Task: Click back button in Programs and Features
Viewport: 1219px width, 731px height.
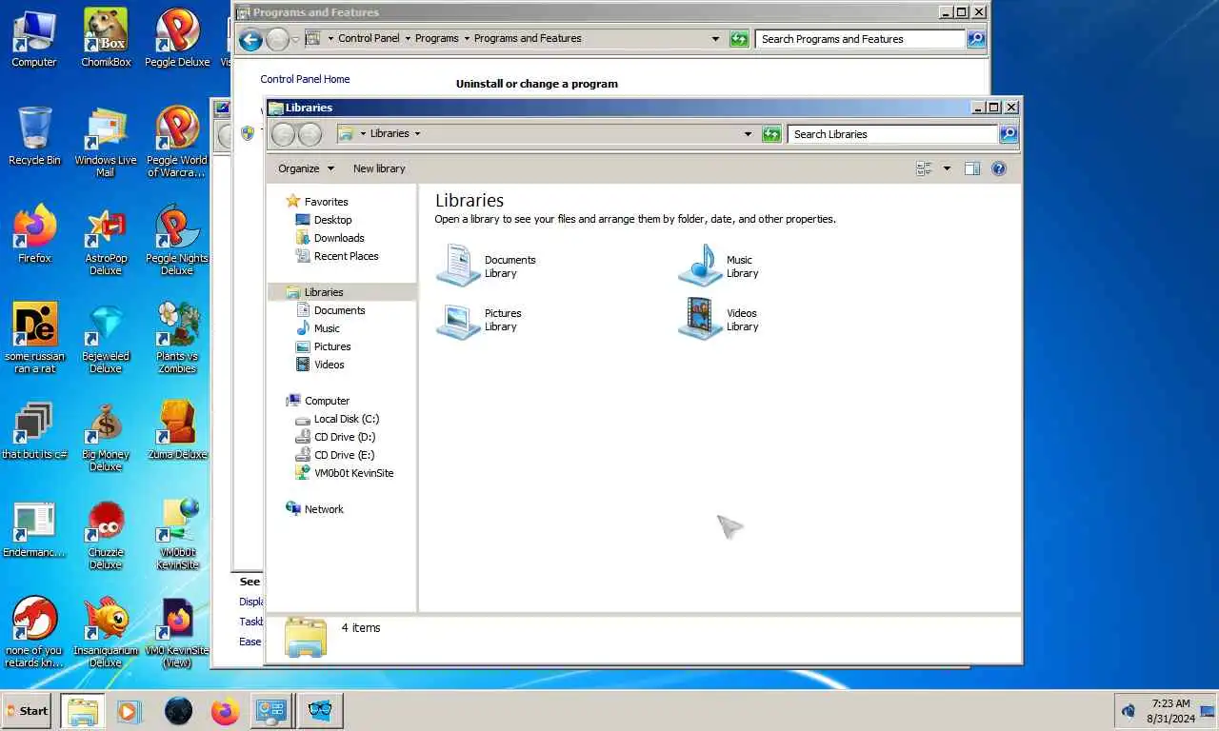Action: coord(250,39)
